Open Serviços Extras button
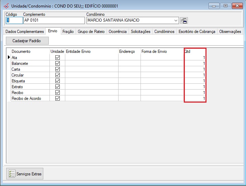 pyautogui.click(x=25, y=174)
